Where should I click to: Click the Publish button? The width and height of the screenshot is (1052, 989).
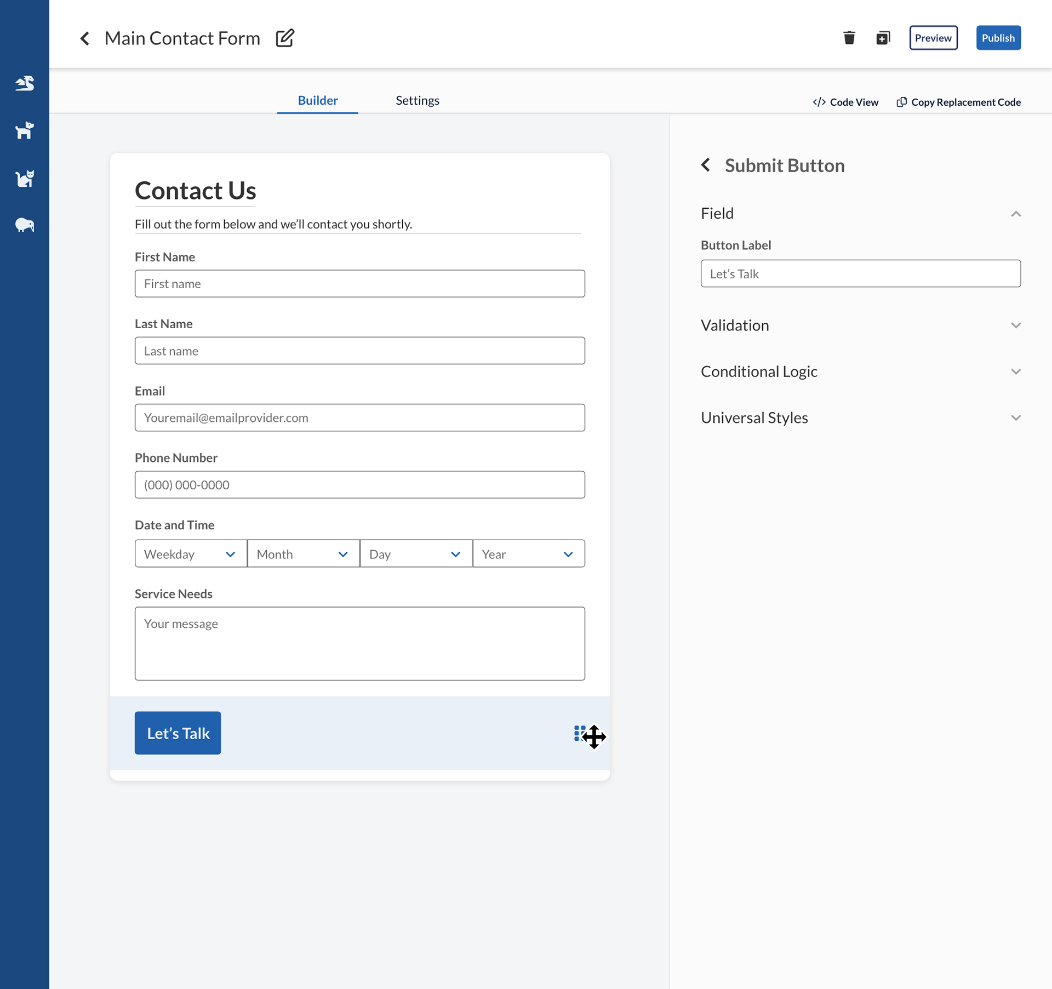998,38
